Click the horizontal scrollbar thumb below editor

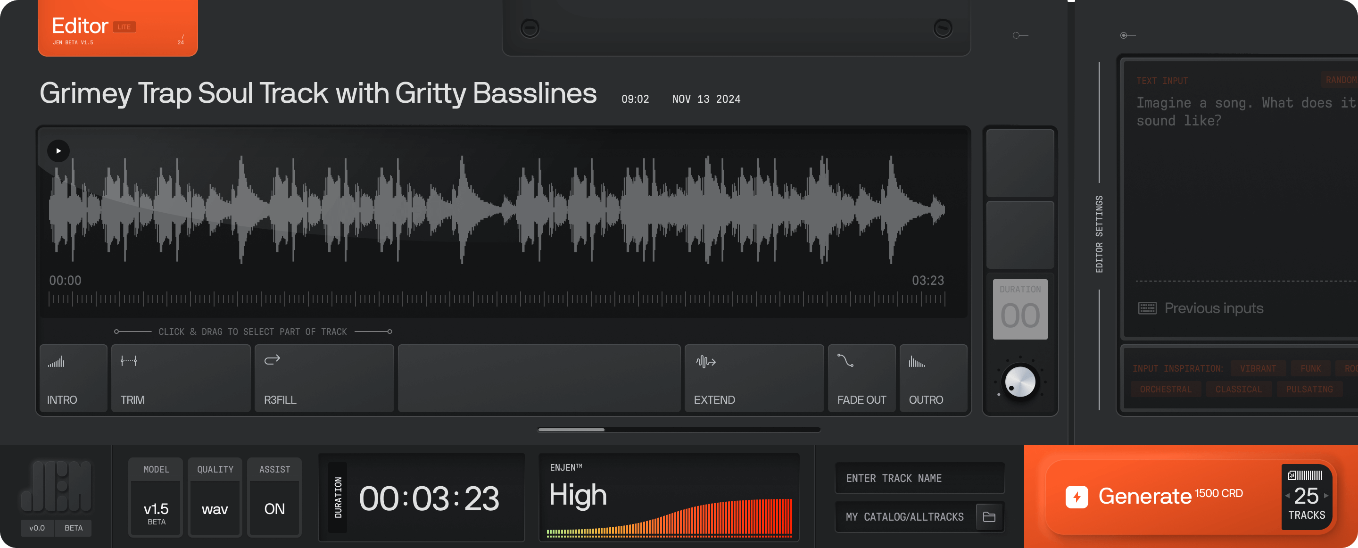(x=571, y=429)
